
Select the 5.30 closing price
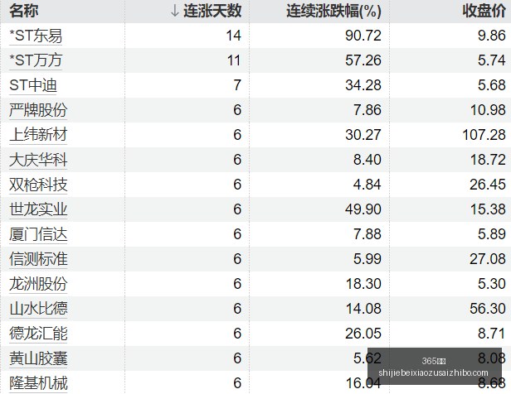pyautogui.click(x=492, y=284)
